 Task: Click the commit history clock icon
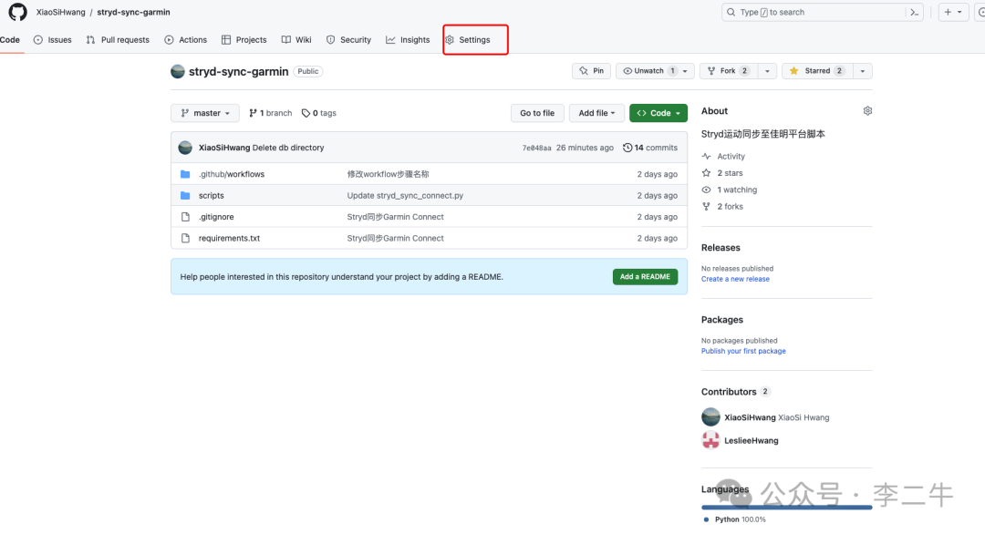(627, 148)
